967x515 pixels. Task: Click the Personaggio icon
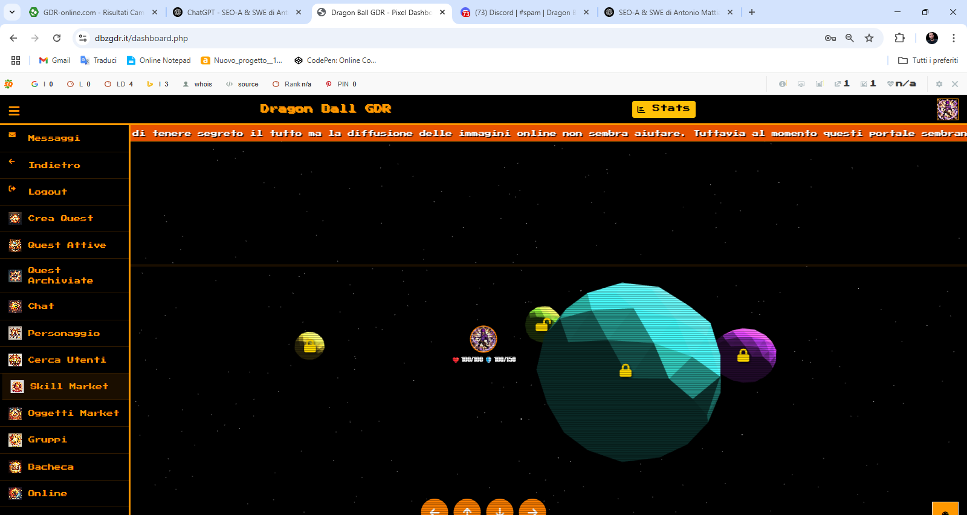[x=15, y=333]
